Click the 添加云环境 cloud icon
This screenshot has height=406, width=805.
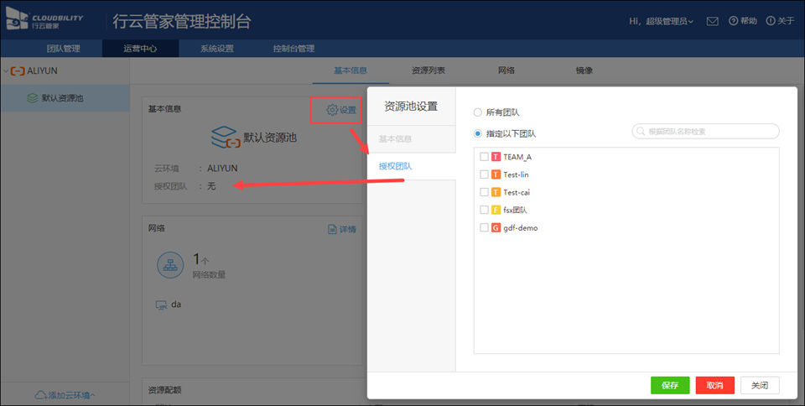coord(41,395)
